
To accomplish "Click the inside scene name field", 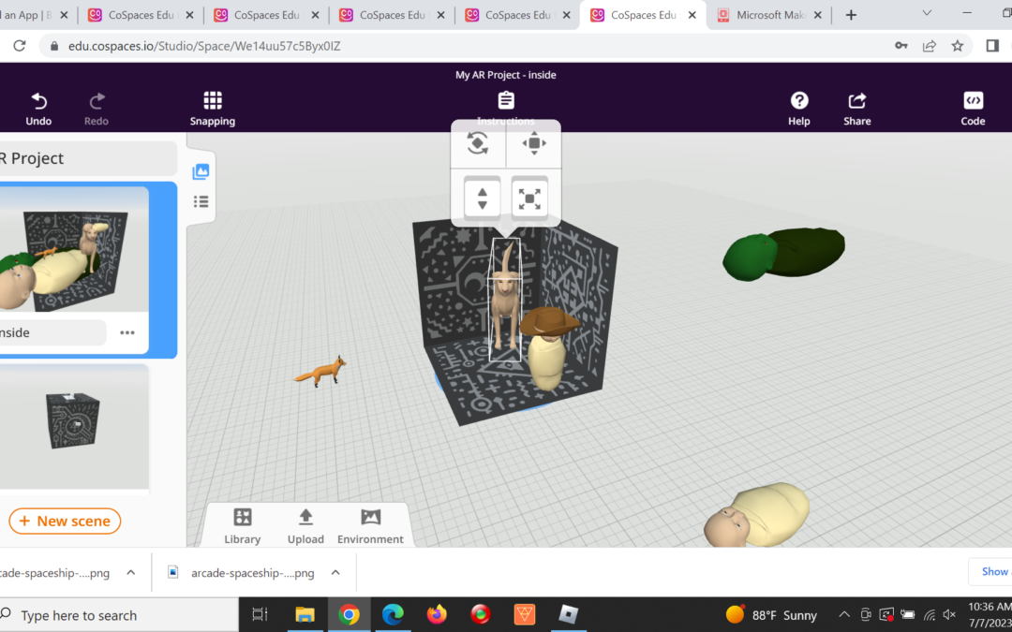I will click(x=52, y=332).
